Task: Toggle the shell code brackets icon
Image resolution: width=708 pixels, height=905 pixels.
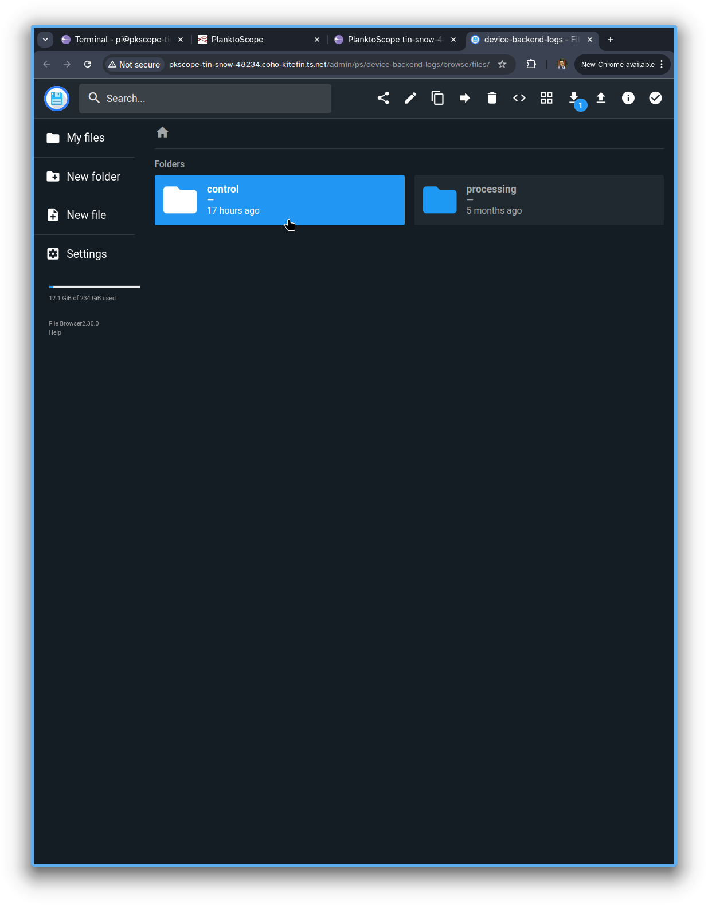Action: click(519, 98)
